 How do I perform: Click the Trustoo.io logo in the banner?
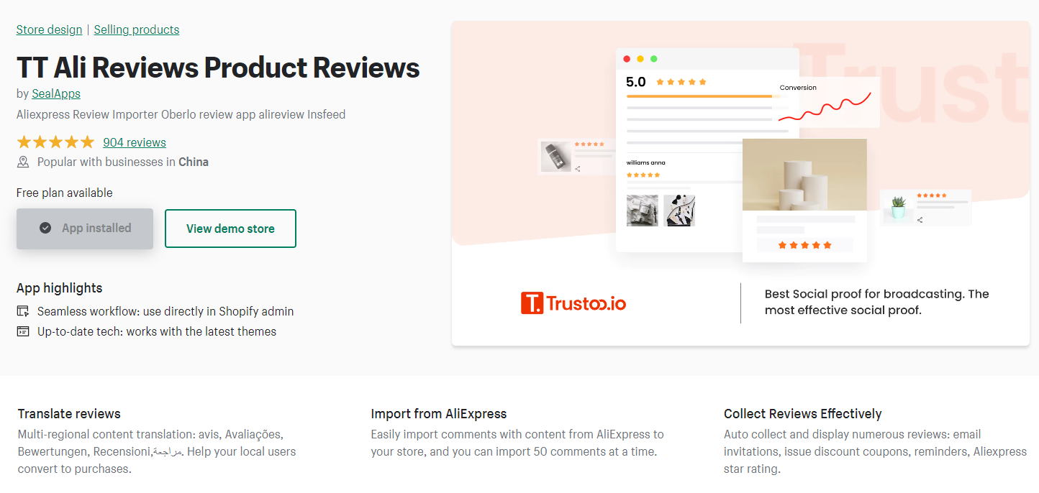573,303
